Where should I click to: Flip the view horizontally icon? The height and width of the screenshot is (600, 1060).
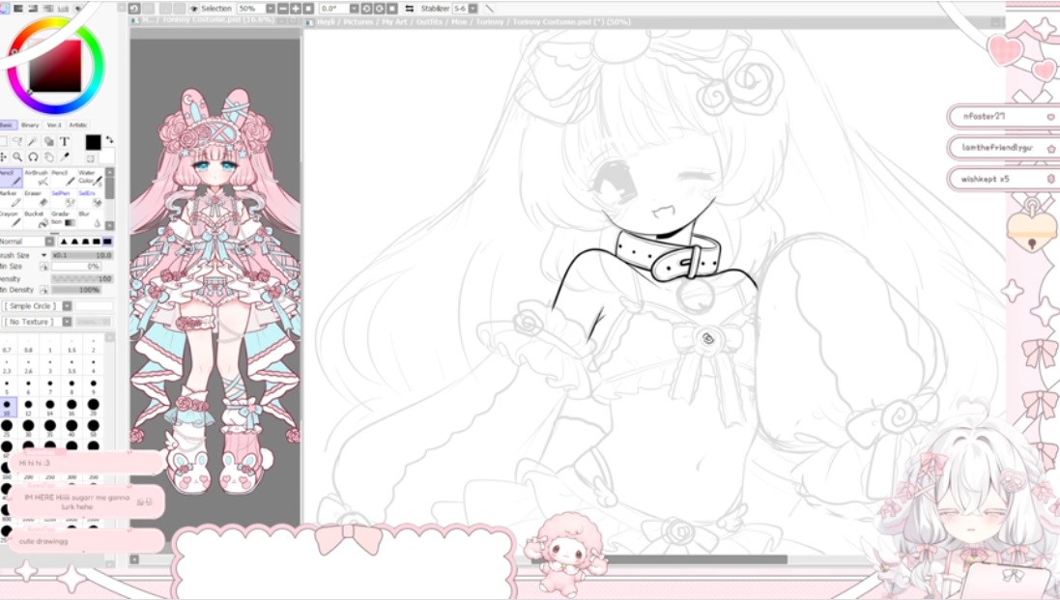pos(409,9)
